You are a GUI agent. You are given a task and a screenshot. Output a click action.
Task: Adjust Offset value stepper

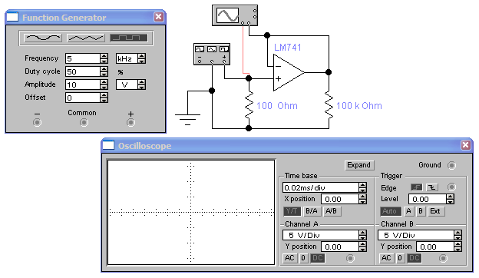pos(104,98)
